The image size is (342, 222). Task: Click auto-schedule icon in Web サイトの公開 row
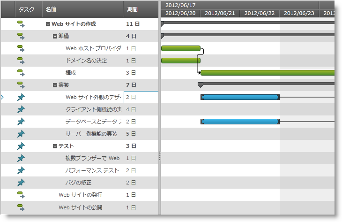[21, 207]
